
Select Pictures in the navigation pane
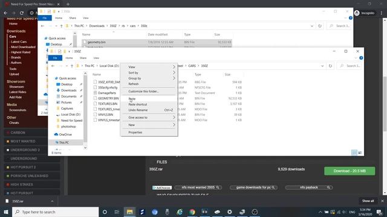tap(66, 102)
